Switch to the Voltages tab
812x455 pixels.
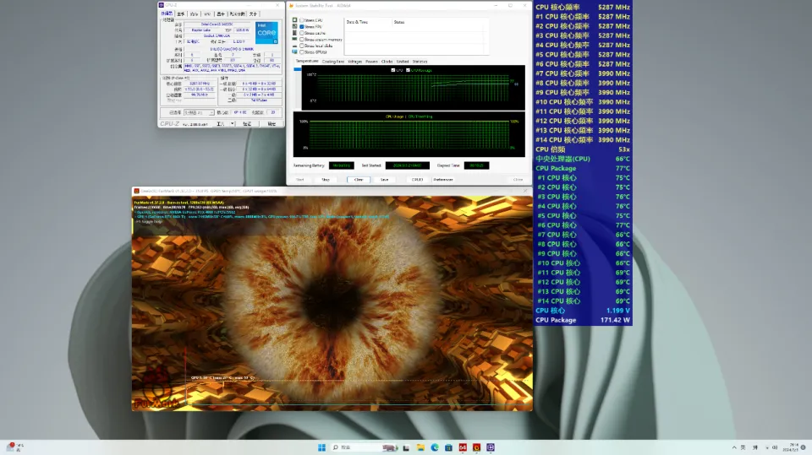(354, 62)
